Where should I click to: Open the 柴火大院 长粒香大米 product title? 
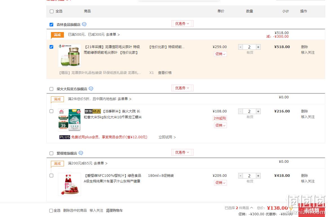113,114
